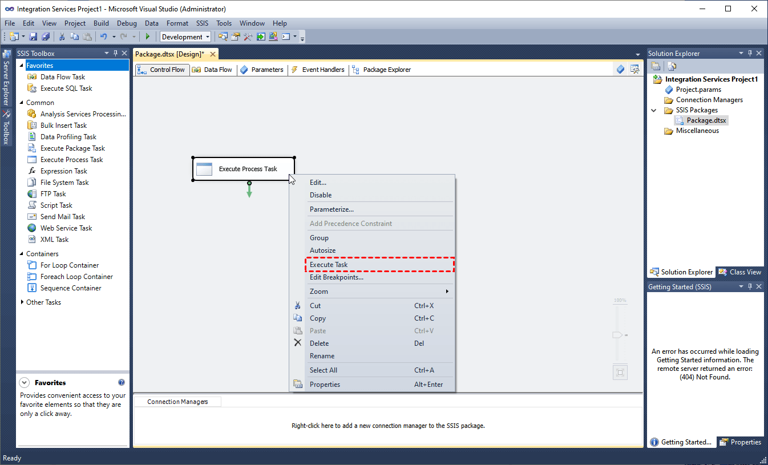The height and width of the screenshot is (465, 768).
Task: Open the SSIS Toolbox window options dropdown
Action: click(106, 54)
